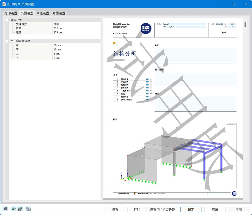Image resolution: width=252 pixels, height=215 pixels.
Task: Edit the 右 margin value 10 mm
Action: 77,49
